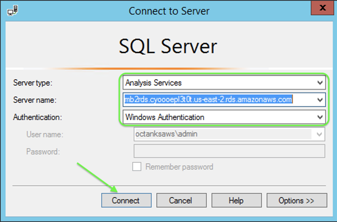Screen dimensions: 337x222
Task: Click the Cancel button
Action: tap(181, 200)
